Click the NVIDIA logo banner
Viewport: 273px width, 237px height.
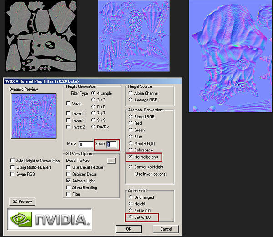coord(50,219)
